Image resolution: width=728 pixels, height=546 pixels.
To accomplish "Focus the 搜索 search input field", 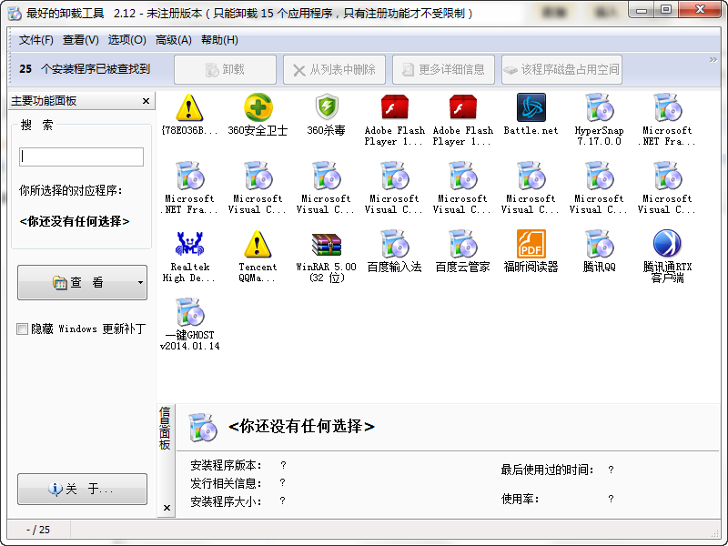I will point(81,157).
